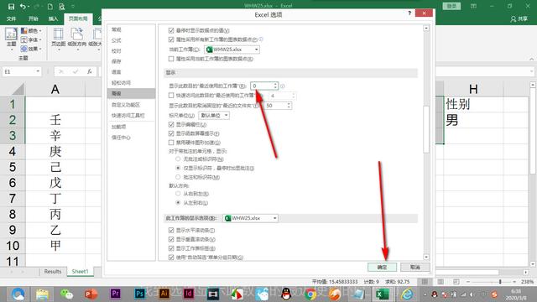Switch to Page Layout view in status bar
This screenshot has height=302, width=537.
point(441,282)
